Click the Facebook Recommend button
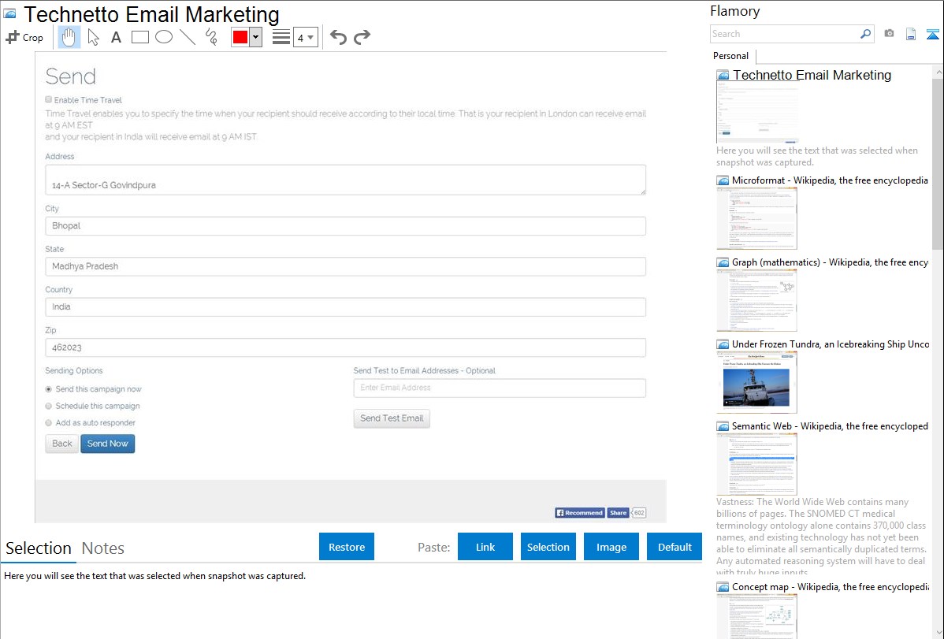944x639 pixels. point(580,513)
